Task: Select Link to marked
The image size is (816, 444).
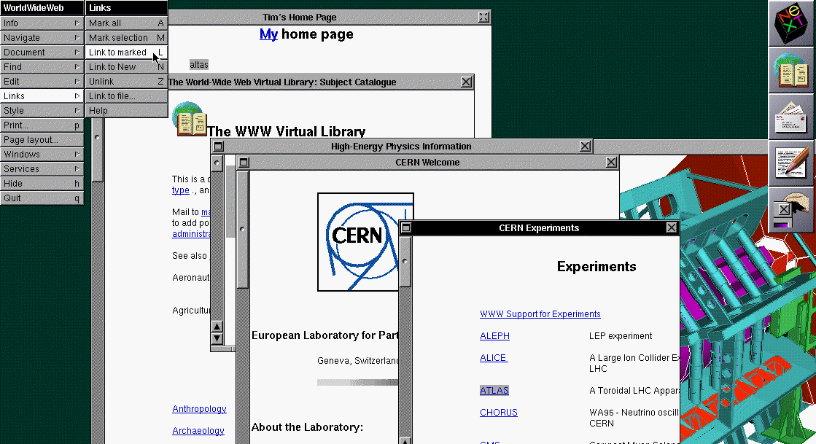Action: point(126,52)
